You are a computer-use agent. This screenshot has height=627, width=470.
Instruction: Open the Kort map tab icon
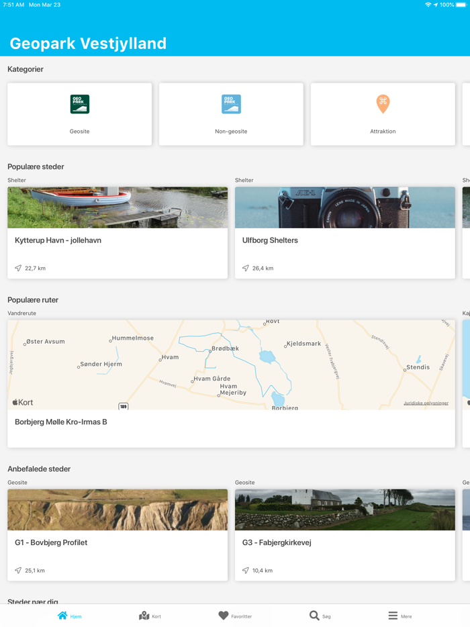(144, 616)
